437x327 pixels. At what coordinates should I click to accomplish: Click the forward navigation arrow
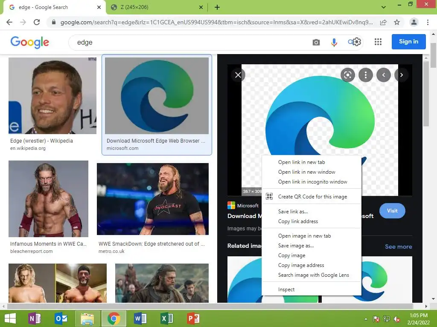[23, 22]
